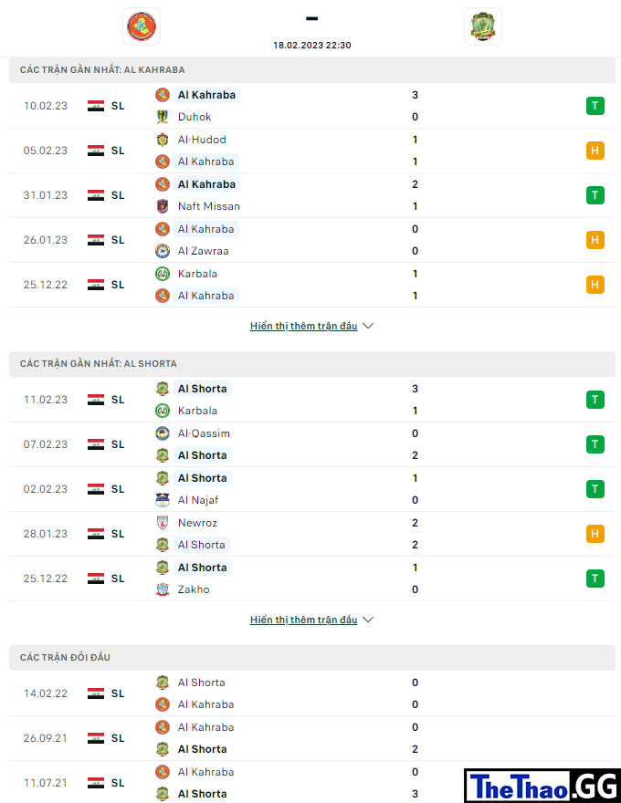This screenshot has width=621, height=803.
Task: Click green T badge for Al Kahraba vs Duhok
Action: tap(595, 106)
